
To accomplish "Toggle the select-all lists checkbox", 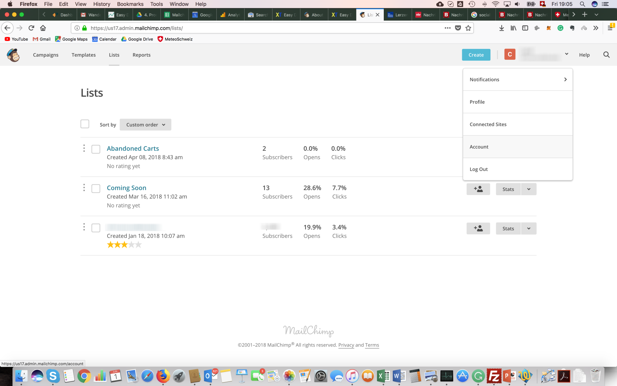I will pos(85,124).
